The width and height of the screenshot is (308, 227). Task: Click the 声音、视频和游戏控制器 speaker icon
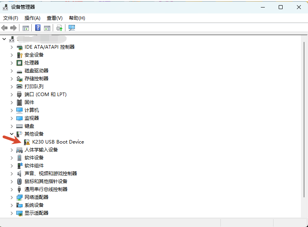pyautogui.click(x=19, y=174)
